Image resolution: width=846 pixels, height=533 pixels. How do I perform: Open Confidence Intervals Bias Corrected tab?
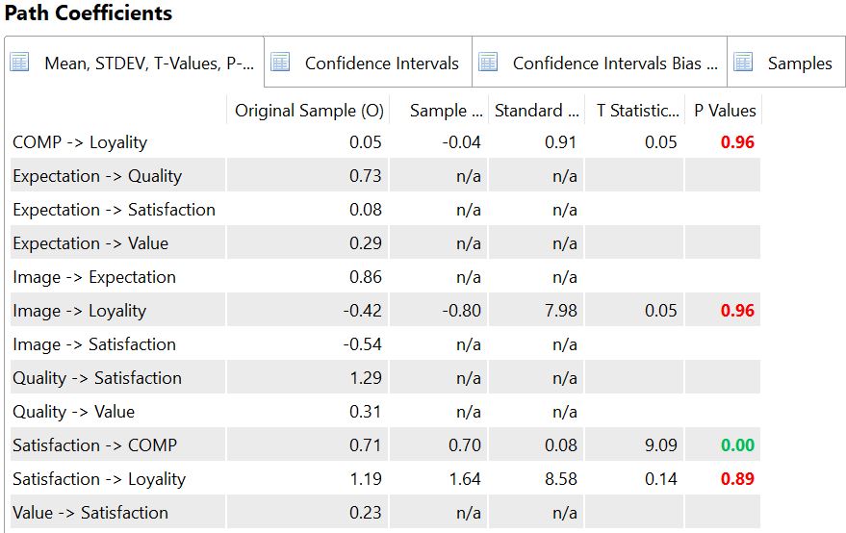click(615, 63)
